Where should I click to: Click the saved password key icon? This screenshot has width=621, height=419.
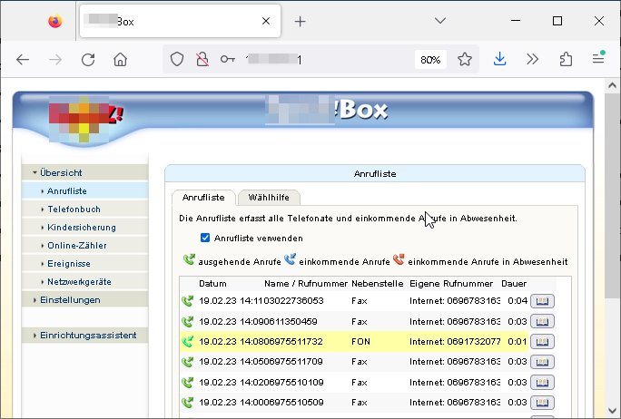(x=228, y=59)
